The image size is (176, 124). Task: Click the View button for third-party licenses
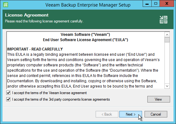pos(159,99)
